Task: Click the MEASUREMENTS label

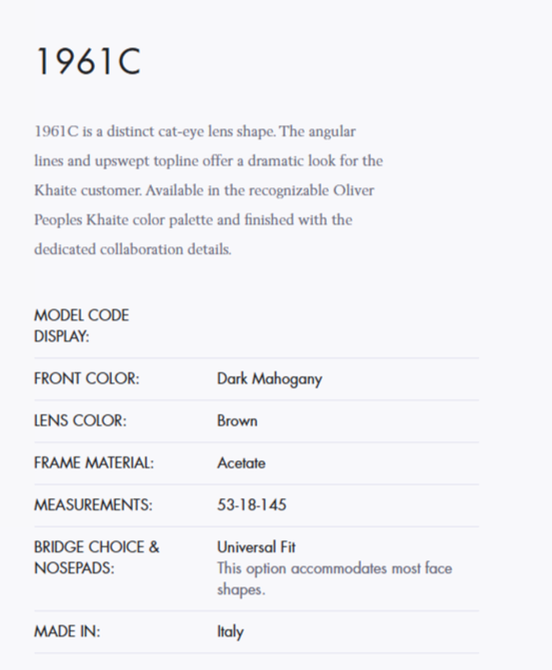Action: pyautogui.click(x=93, y=505)
